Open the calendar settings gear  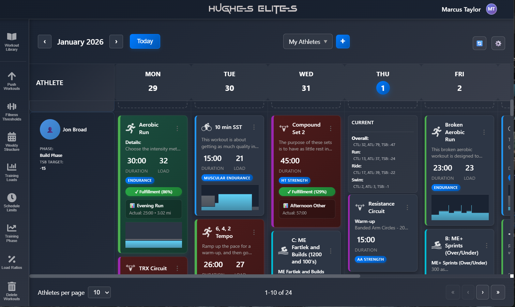(498, 43)
